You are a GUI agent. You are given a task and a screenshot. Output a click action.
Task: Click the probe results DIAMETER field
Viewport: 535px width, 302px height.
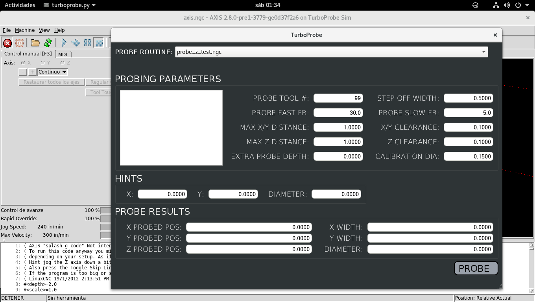(430, 249)
